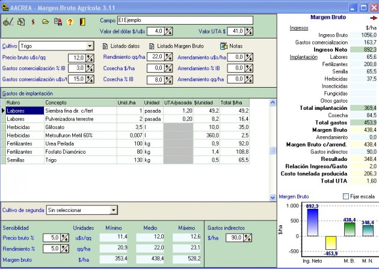Image resolution: width=379 pixels, height=269 pixels.
Task: Adjust Valor del dólar spinner
Action: tap(168, 31)
